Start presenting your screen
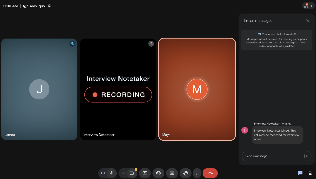Screen dimensions: 316x179 pyautogui.click(x=145, y=173)
